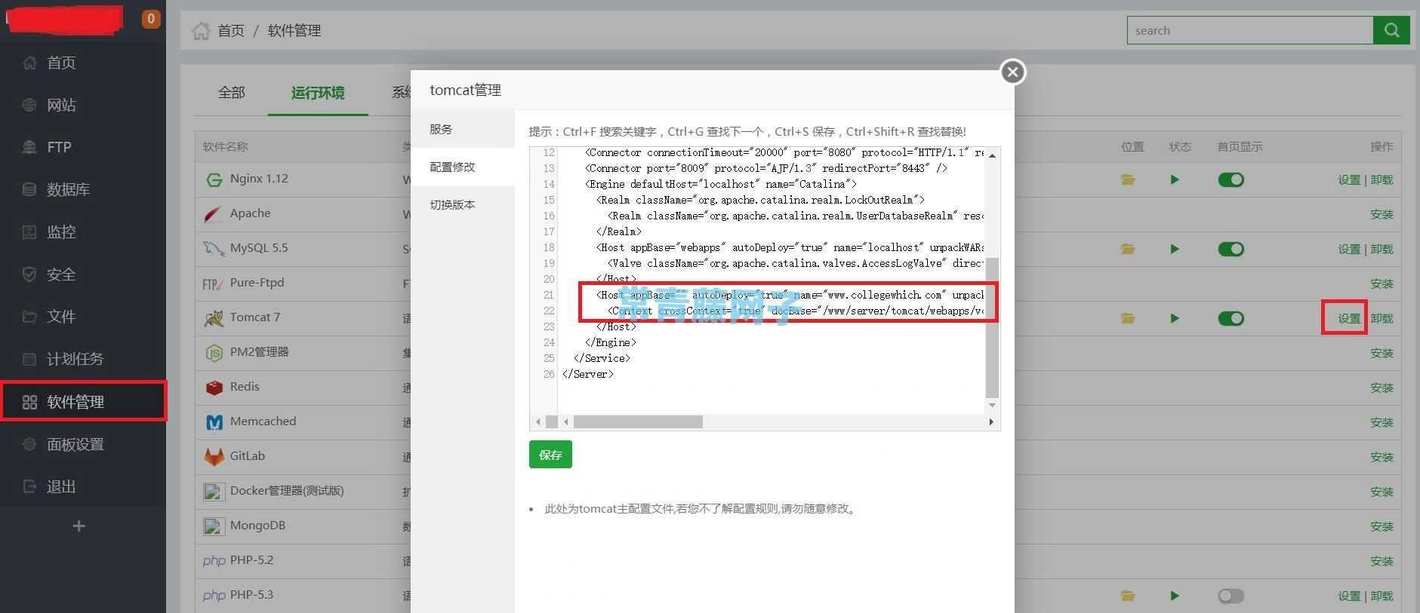The width and height of the screenshot is (1420, 613).
Task: Click the Apache feather icon
Action: [x=214, y=214]
